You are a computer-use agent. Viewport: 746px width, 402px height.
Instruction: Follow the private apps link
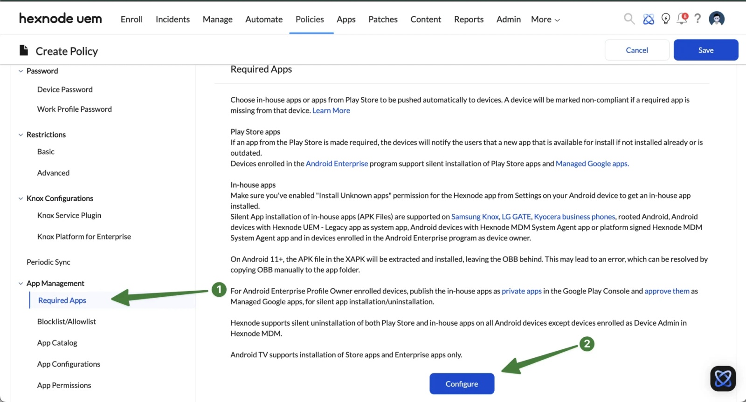click(522, 291)
